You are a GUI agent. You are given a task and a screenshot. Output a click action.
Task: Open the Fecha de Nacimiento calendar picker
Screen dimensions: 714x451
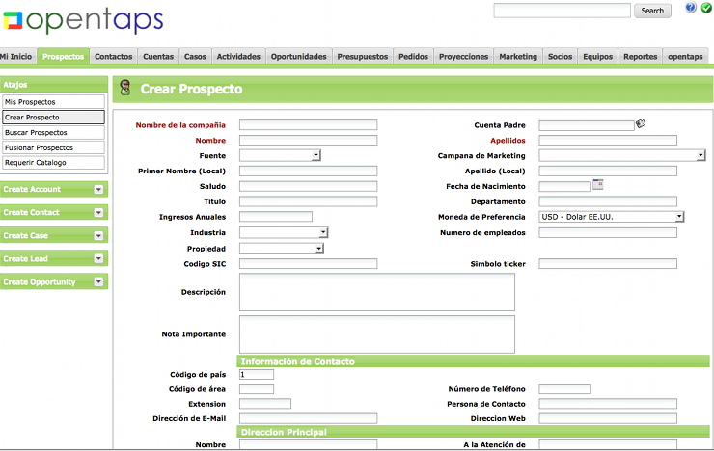tap(598, 184)
